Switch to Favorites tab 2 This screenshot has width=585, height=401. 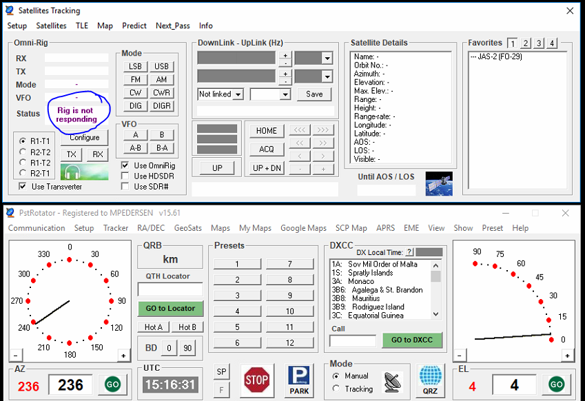click(525, 43)
